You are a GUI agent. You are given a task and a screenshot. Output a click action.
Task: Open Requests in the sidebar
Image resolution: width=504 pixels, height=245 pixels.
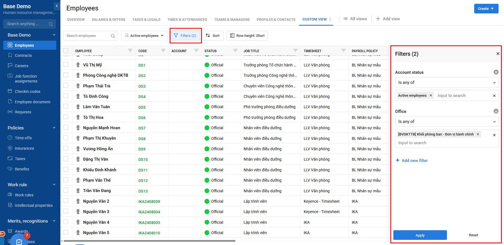point(23,112)
